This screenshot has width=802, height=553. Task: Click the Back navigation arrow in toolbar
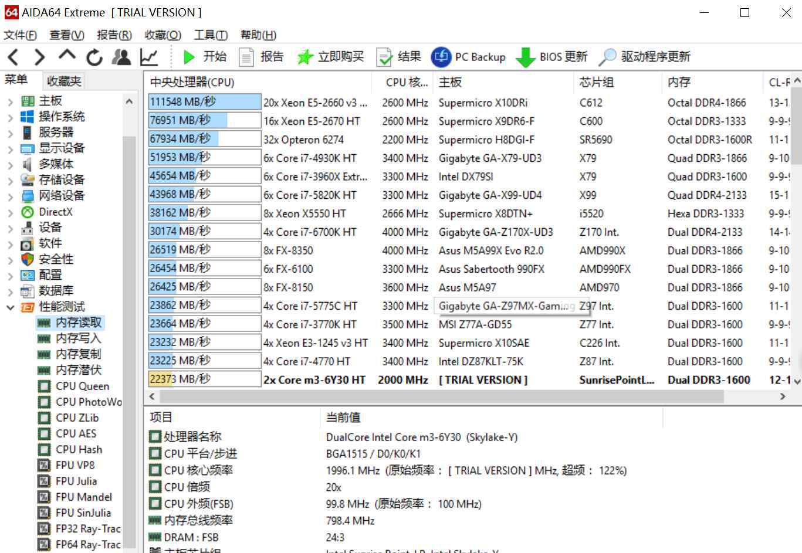coord(13,57)
